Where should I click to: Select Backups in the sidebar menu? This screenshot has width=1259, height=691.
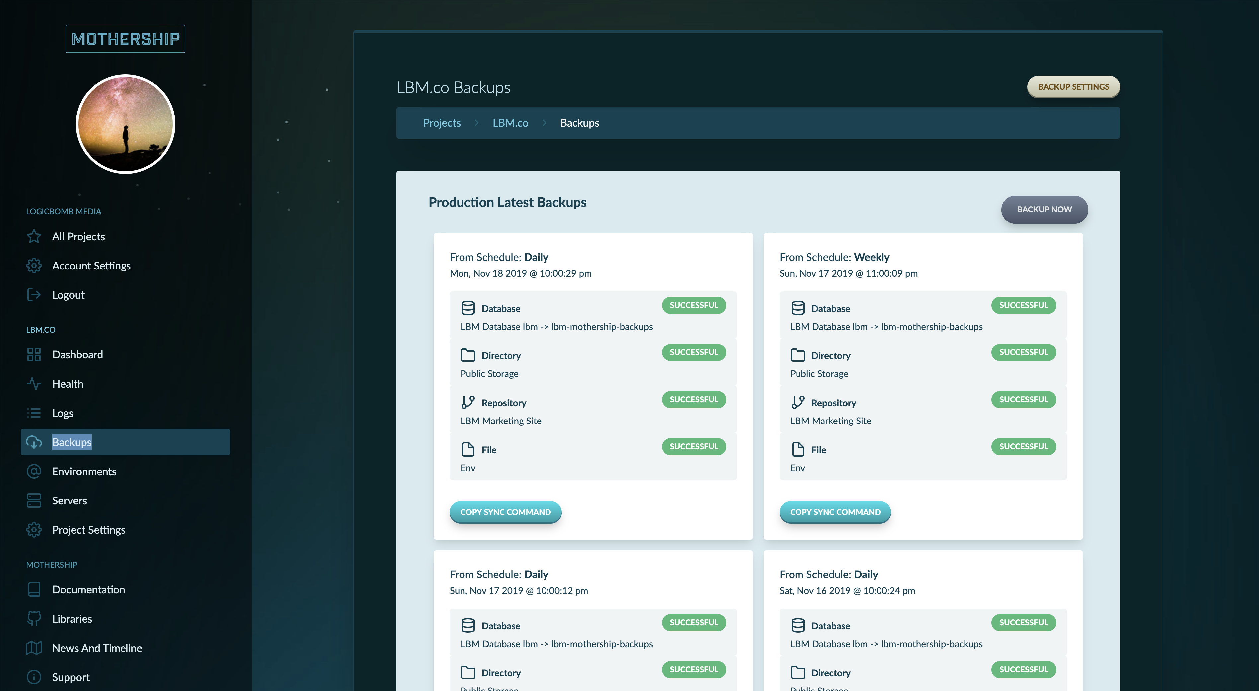pyautogui.click(x=71, y=442)
